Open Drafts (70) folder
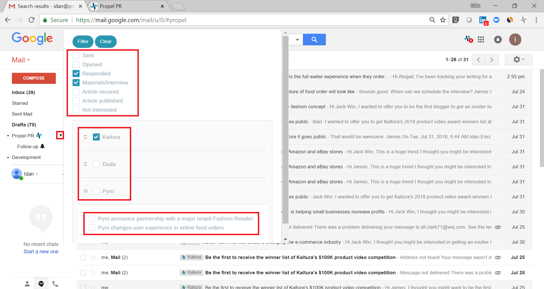 coord(24,125)
